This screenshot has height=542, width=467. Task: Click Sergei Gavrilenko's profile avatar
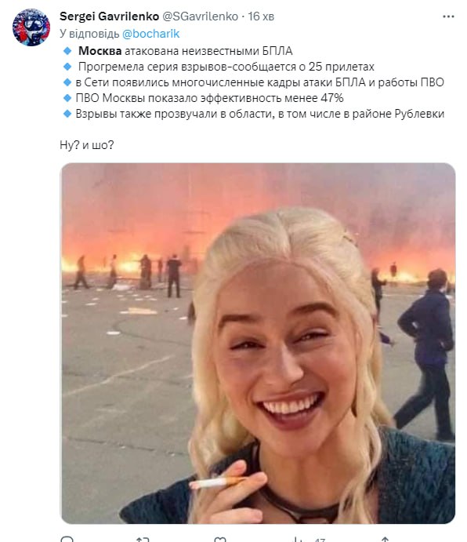click(31, 27)
